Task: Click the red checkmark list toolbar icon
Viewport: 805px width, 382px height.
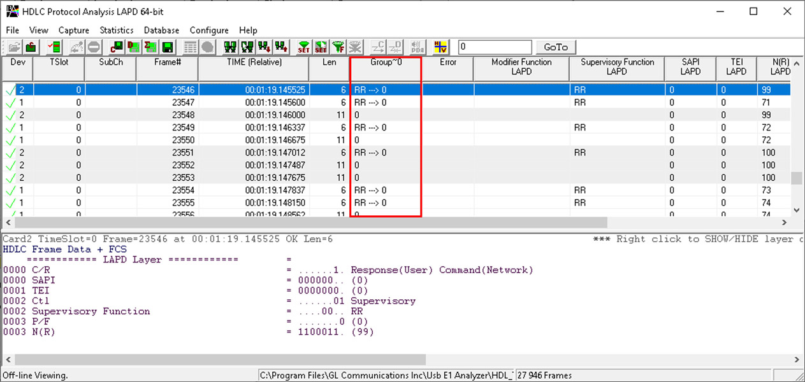Action: pyautogui.click(x=54, y=47)
